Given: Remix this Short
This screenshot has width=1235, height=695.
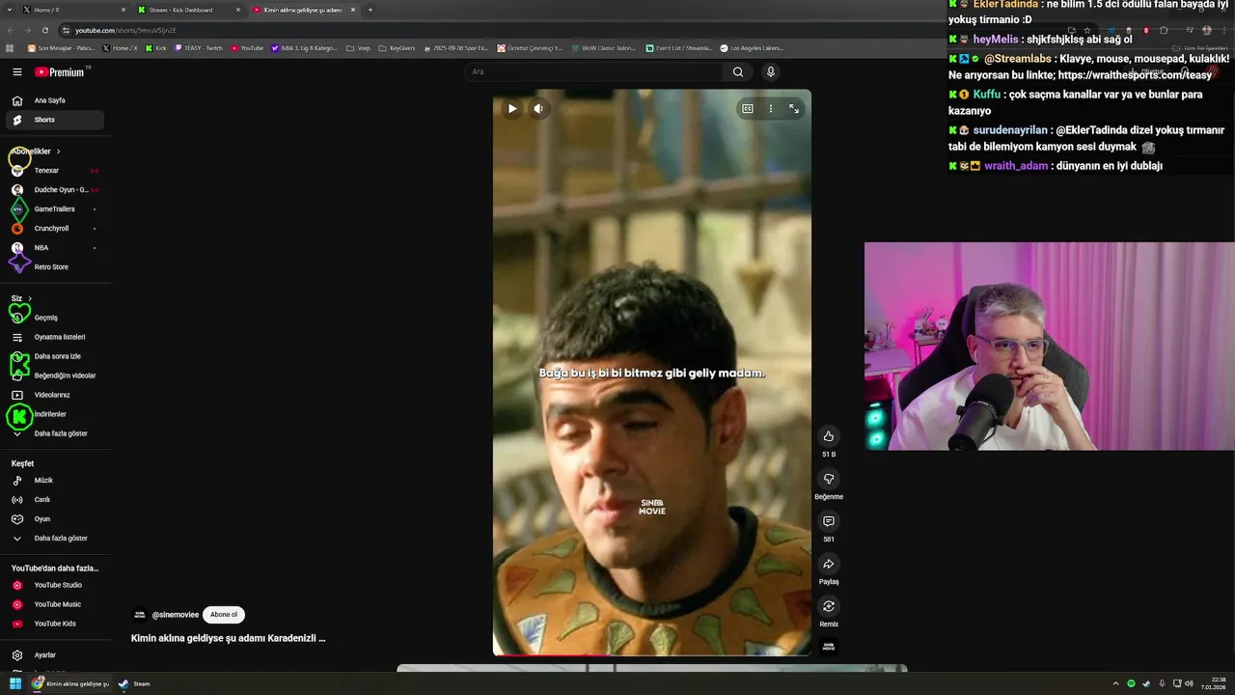Looking at the screenshot, I should click(828, 606).
